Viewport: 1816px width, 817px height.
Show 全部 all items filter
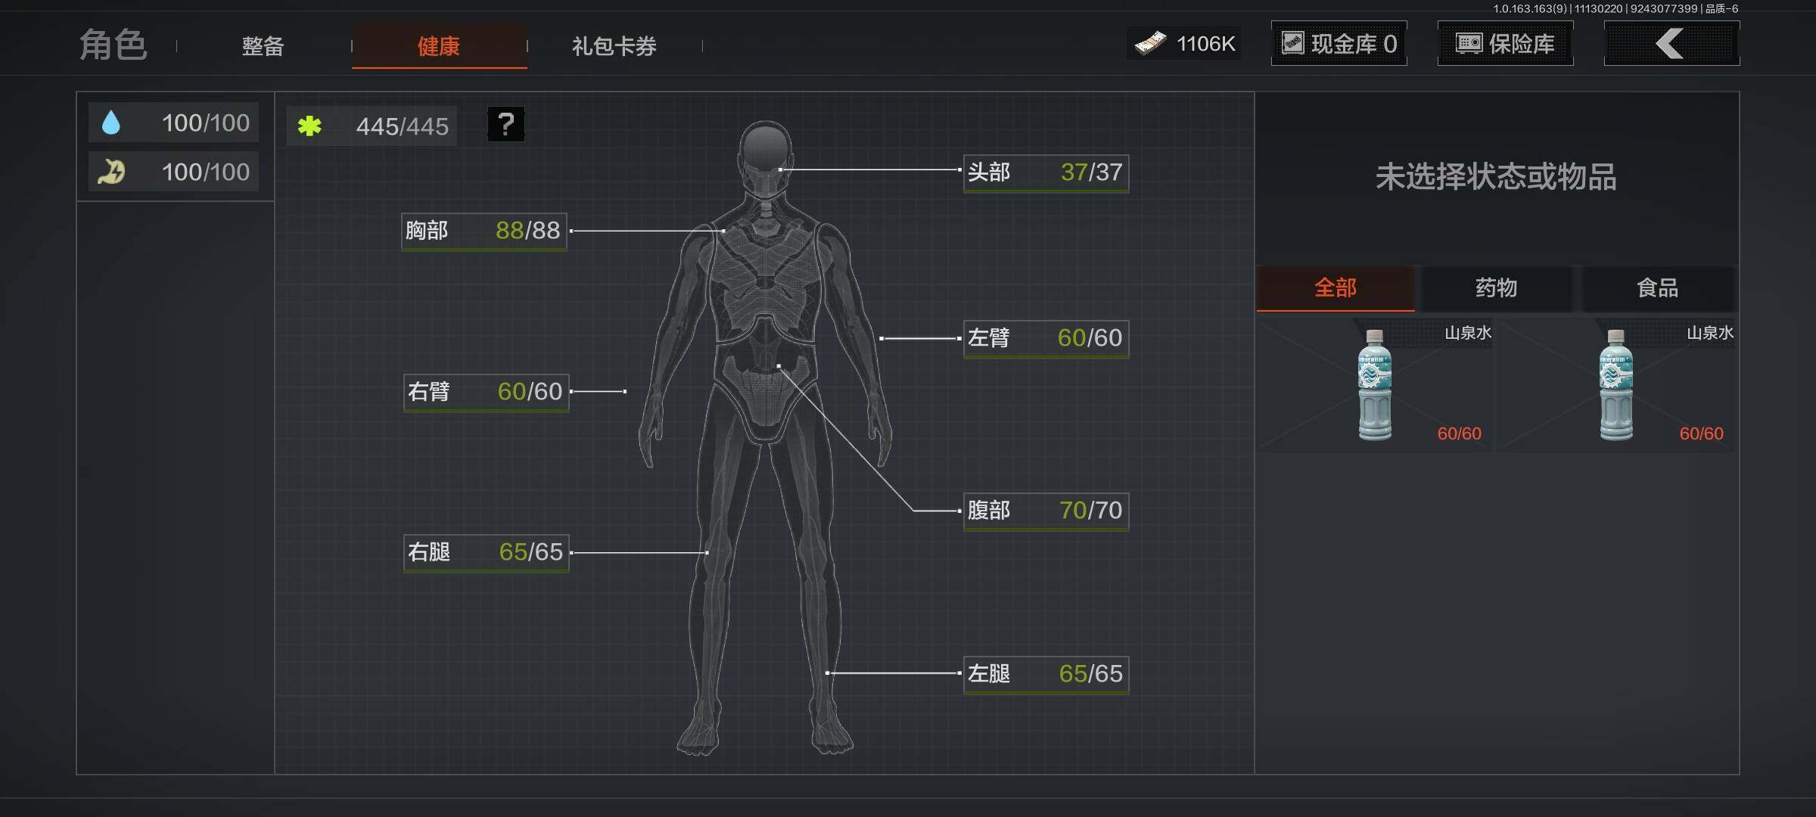pyautogui.click(x=1335, y=288)
